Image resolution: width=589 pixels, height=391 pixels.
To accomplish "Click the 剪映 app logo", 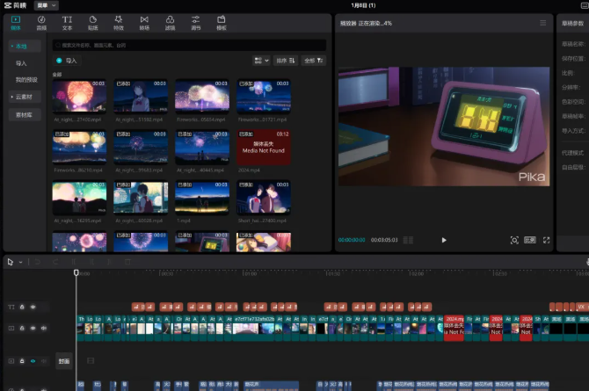I will point(16,5).
